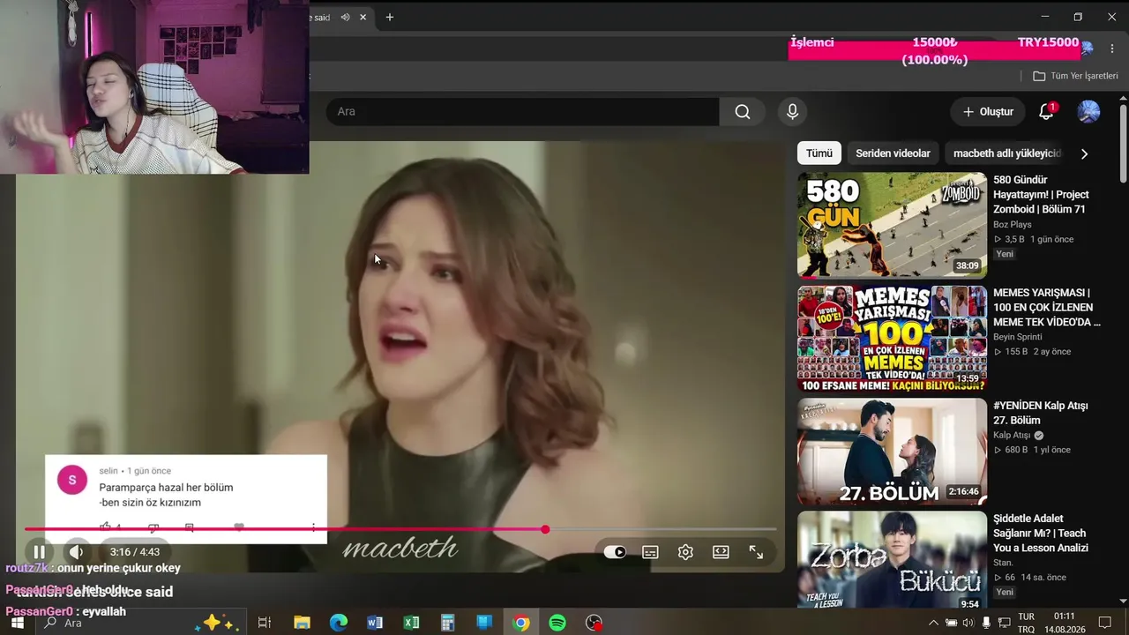
Task: Open the 'MEMES YARIŞMASI' video title
Action: [x=1047, y=308]
